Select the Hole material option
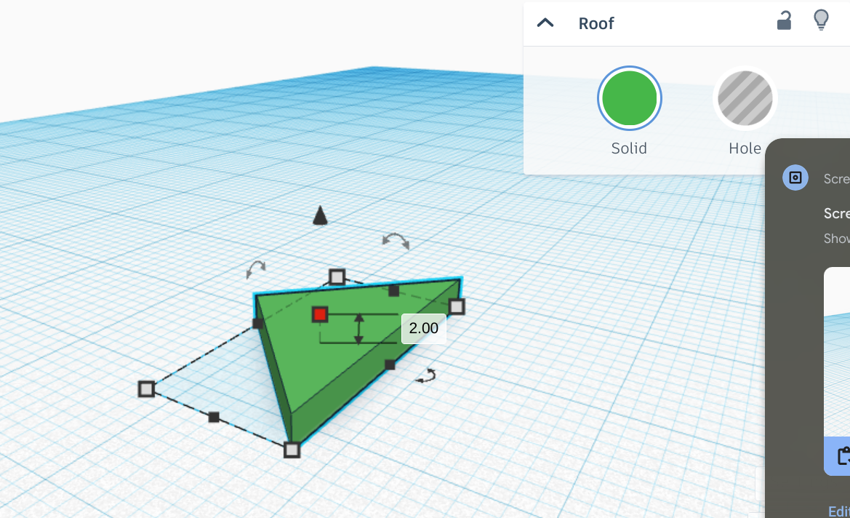This screenshot has width=850, height=518. pyautogui.click(x=745, y=98)
